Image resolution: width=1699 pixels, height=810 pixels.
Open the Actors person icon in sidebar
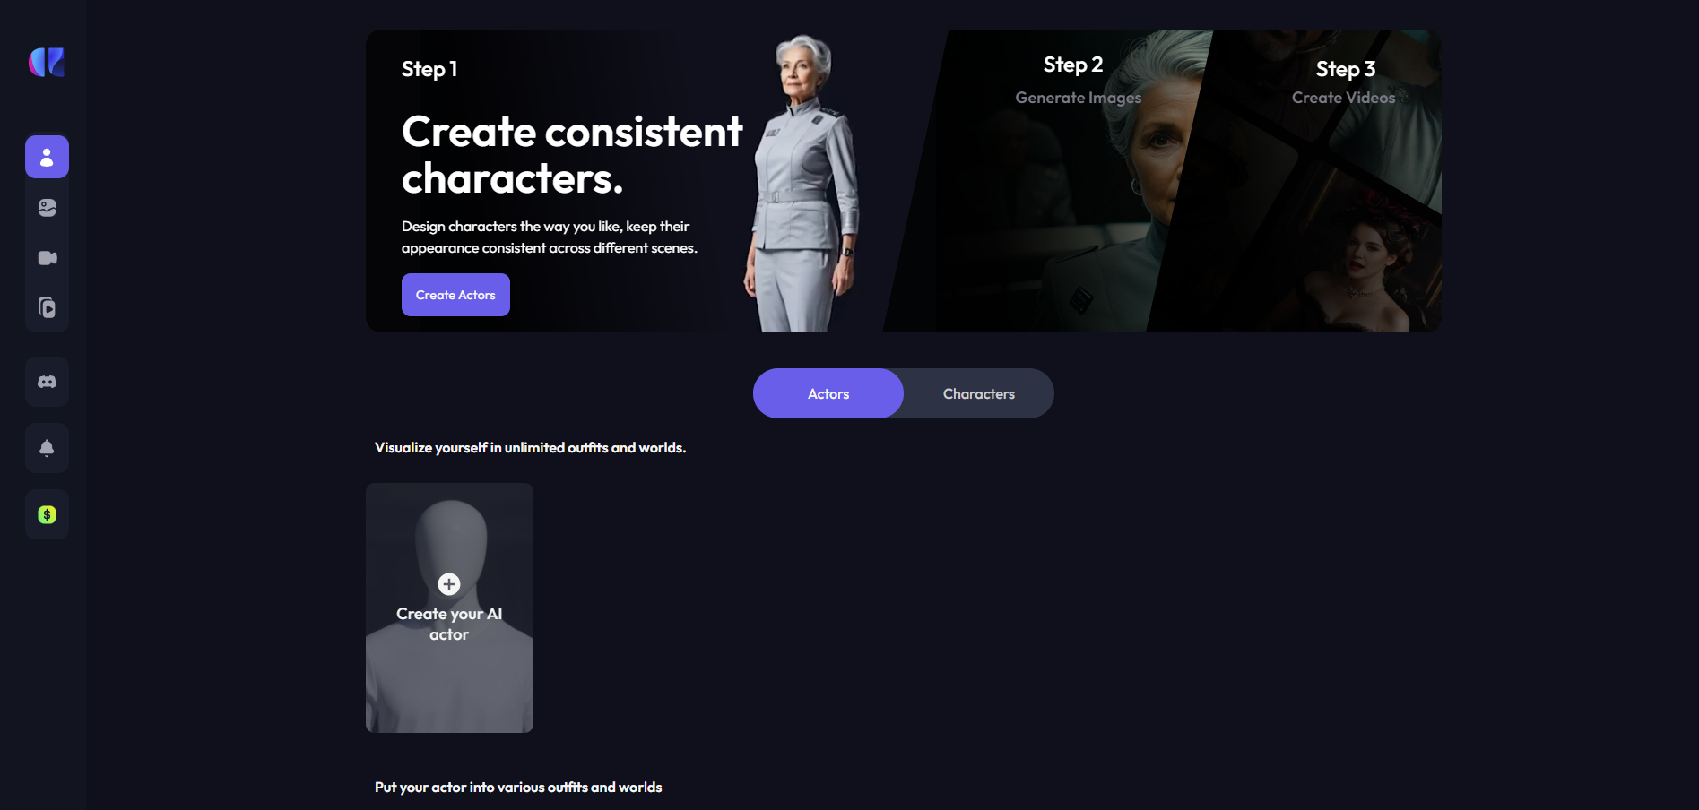[47, 157]
